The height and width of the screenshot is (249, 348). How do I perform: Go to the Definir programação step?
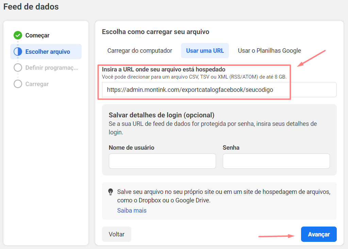point(52,68)
